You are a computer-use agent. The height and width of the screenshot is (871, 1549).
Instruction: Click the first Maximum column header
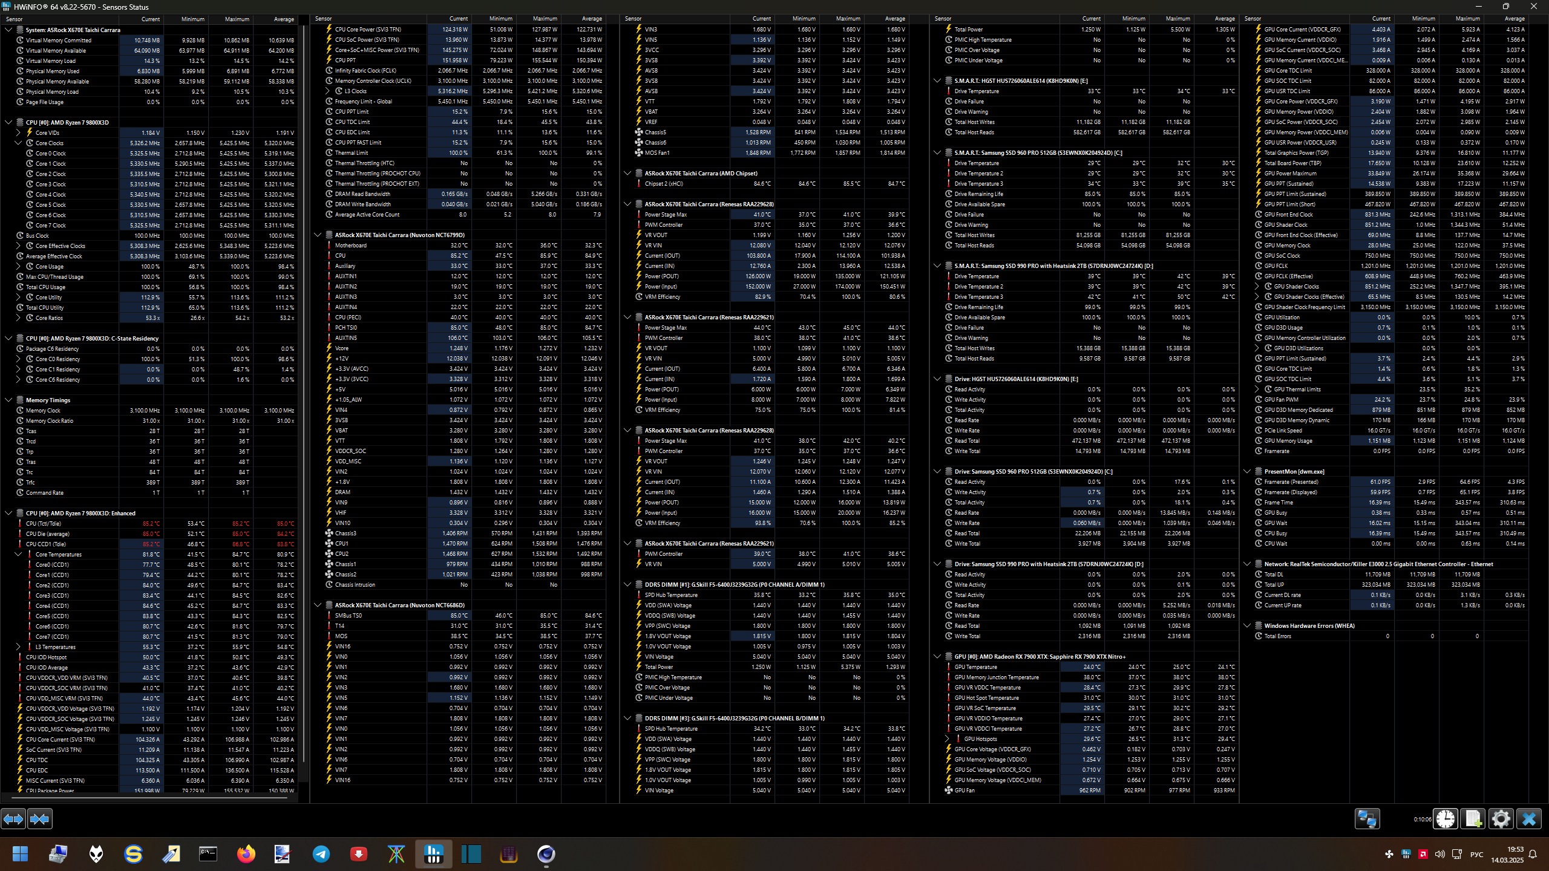(236, 19)
